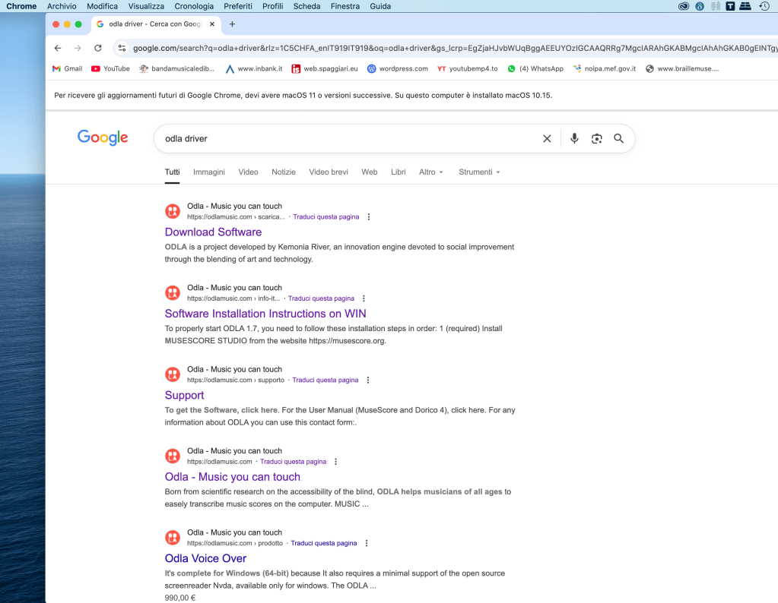Click three-dot menu beside Download Software result
This screenshot has width=778, height=603.
click(369, 217)
